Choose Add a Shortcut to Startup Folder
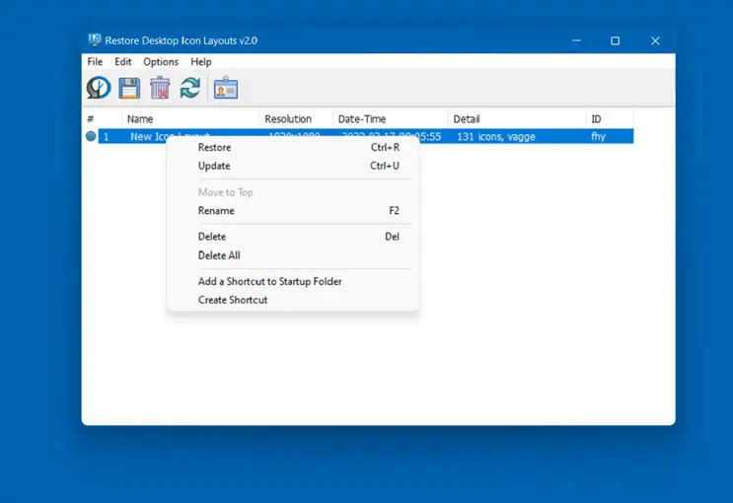The height and width of the screenshot is (503, 733). pyautogui.click(x=293, y=281)
